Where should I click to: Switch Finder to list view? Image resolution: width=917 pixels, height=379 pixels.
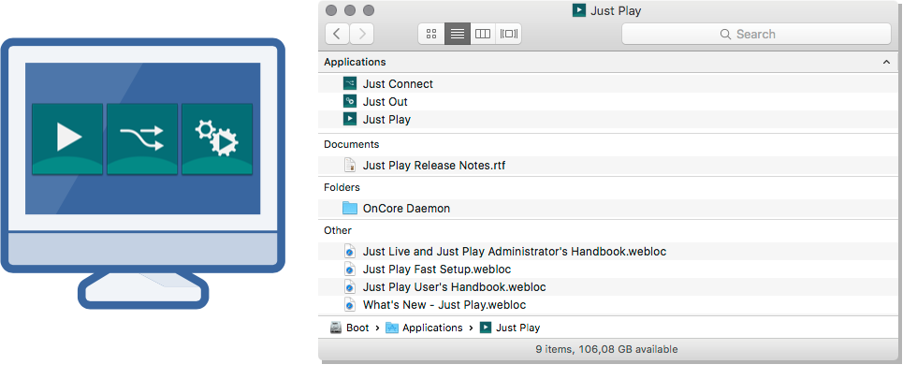click(x=458, y=34)
